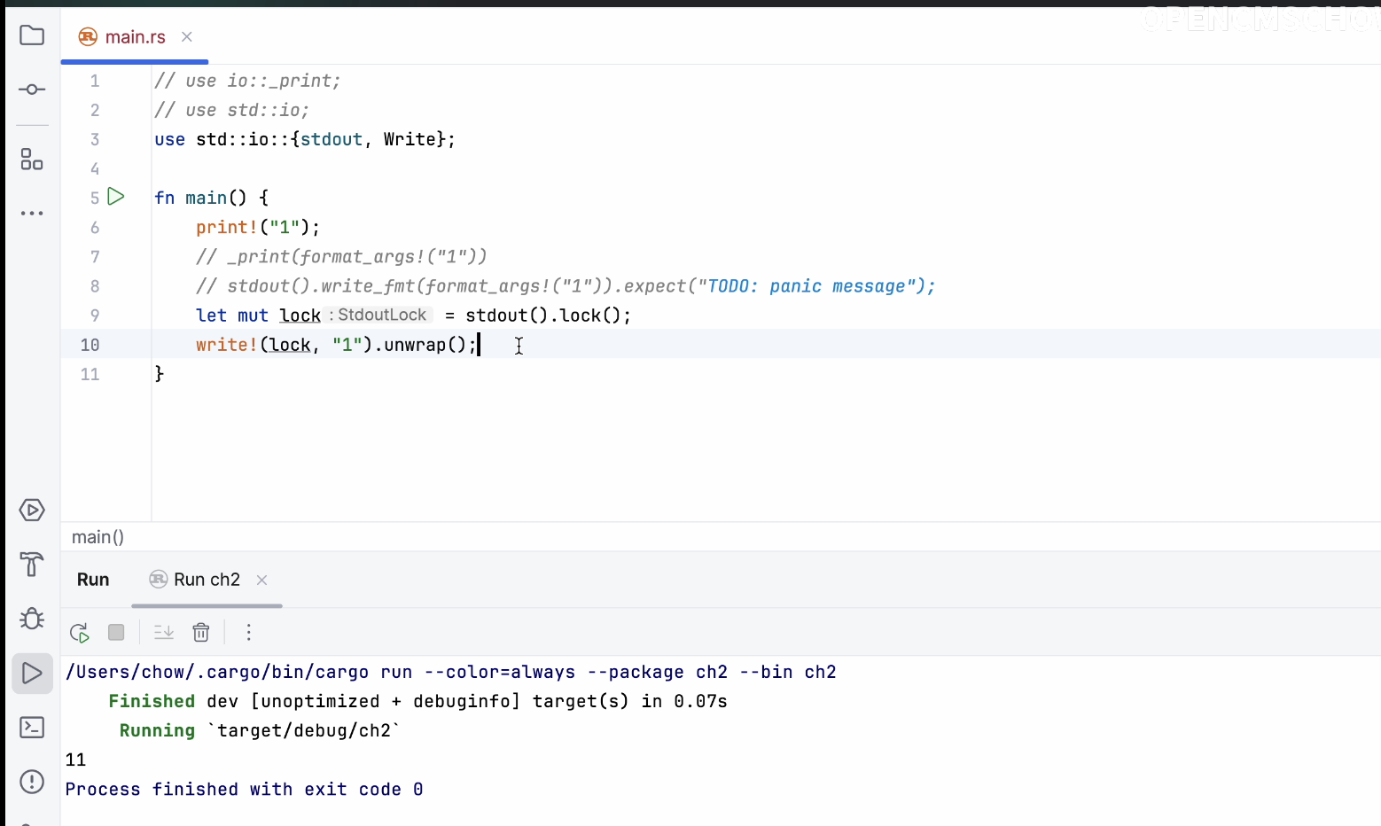Open the Terminal tool window

pos(32,728)
